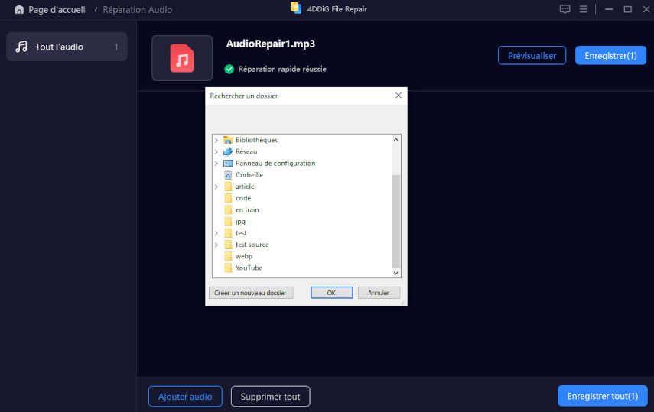
Task: Click the jpg folder icon
Action: 228,222
